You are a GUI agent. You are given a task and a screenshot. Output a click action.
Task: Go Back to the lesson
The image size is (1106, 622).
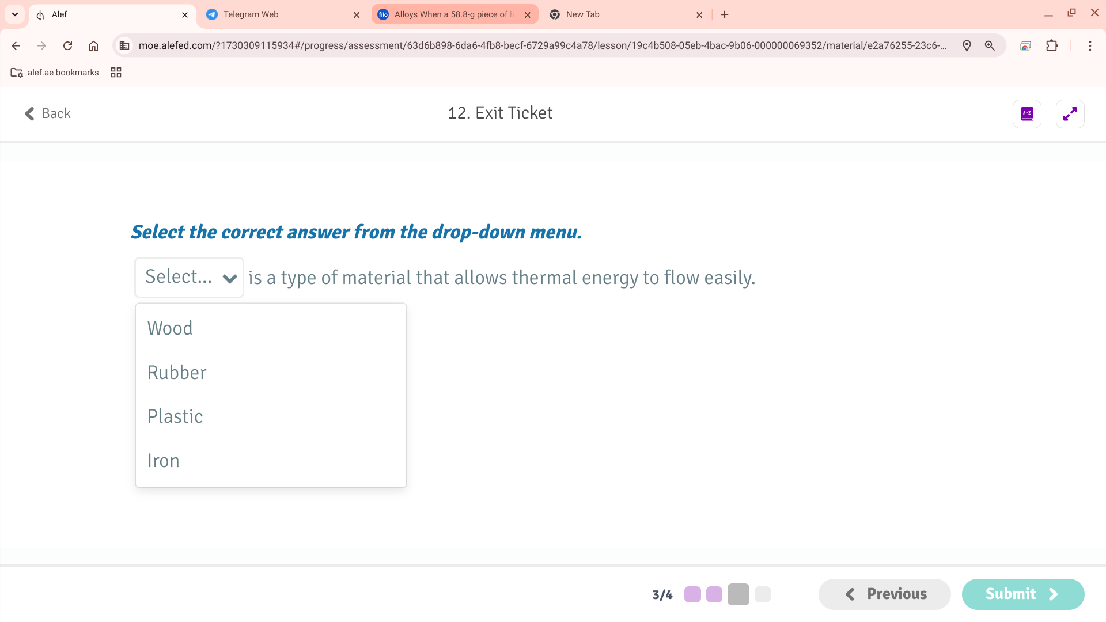click(47, 113)
